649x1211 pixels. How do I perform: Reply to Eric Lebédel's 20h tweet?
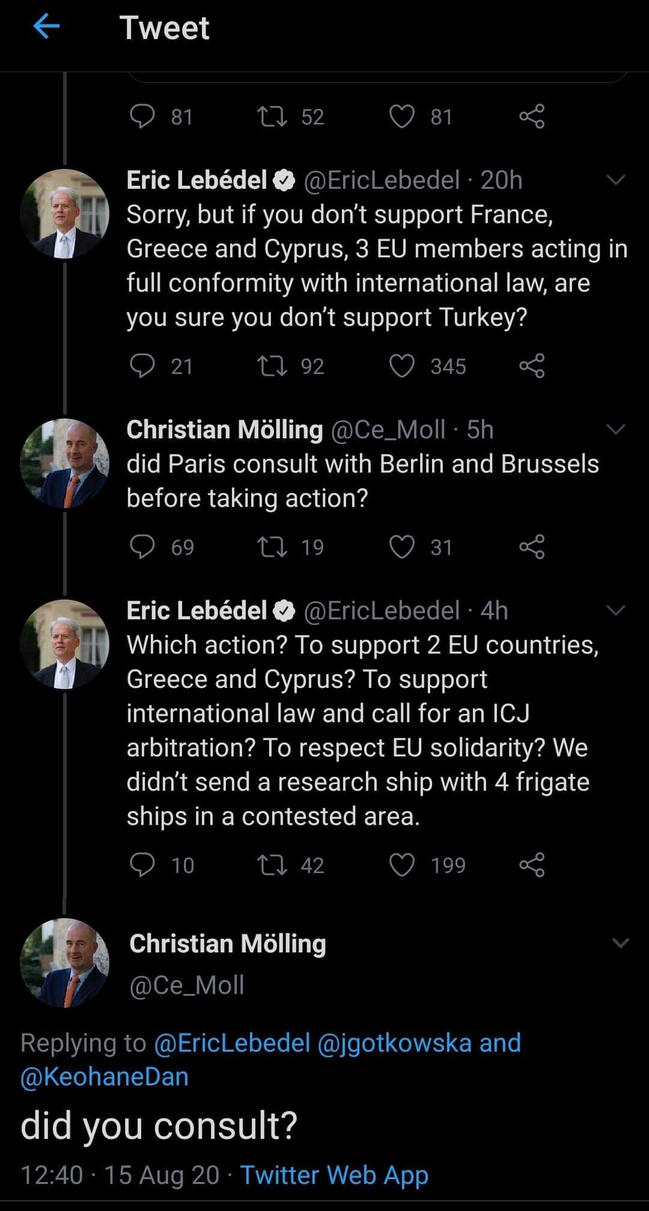[142, 366]
